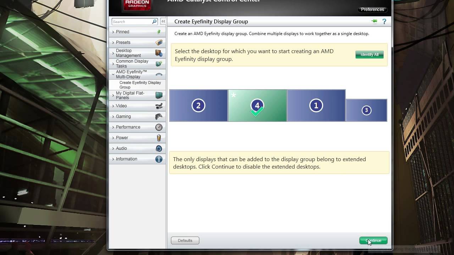Select display 2 desktop tile
Screen dimensions: 454x255
[x=198, y=106]
